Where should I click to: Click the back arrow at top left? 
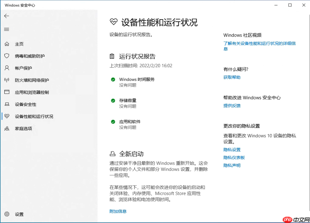click(6, 16)
